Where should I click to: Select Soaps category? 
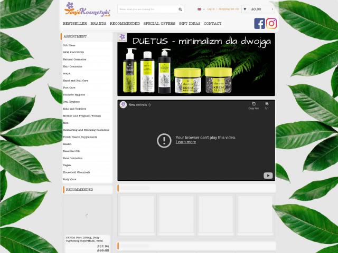pyautogui.click(x=67, y=74)
